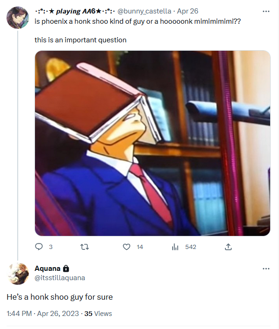Image resolution: width=279 pixels, height=329 pixels.
Task: Open the Aquana display name link
Action: coord(47,269)
